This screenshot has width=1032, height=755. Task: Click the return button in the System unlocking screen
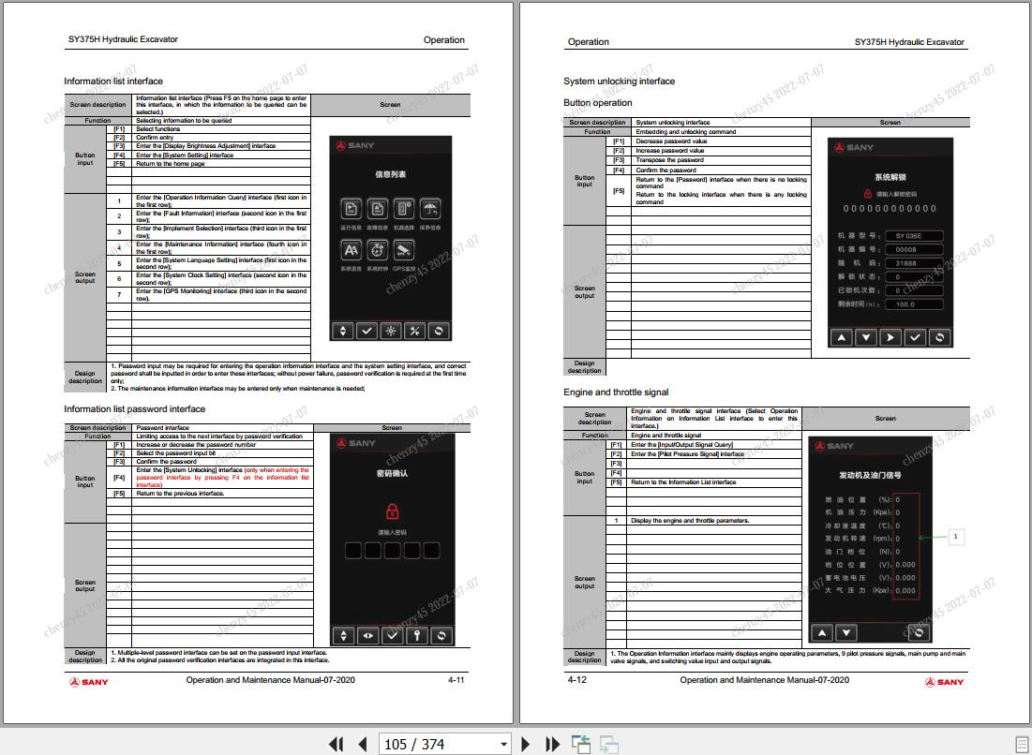pyautogui.click(x=939, y=337)
